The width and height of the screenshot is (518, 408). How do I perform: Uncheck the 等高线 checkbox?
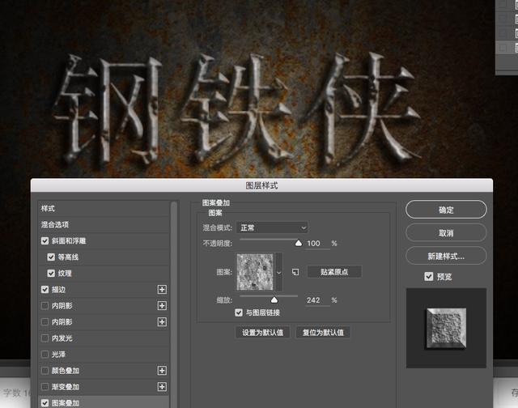(51, 257)
